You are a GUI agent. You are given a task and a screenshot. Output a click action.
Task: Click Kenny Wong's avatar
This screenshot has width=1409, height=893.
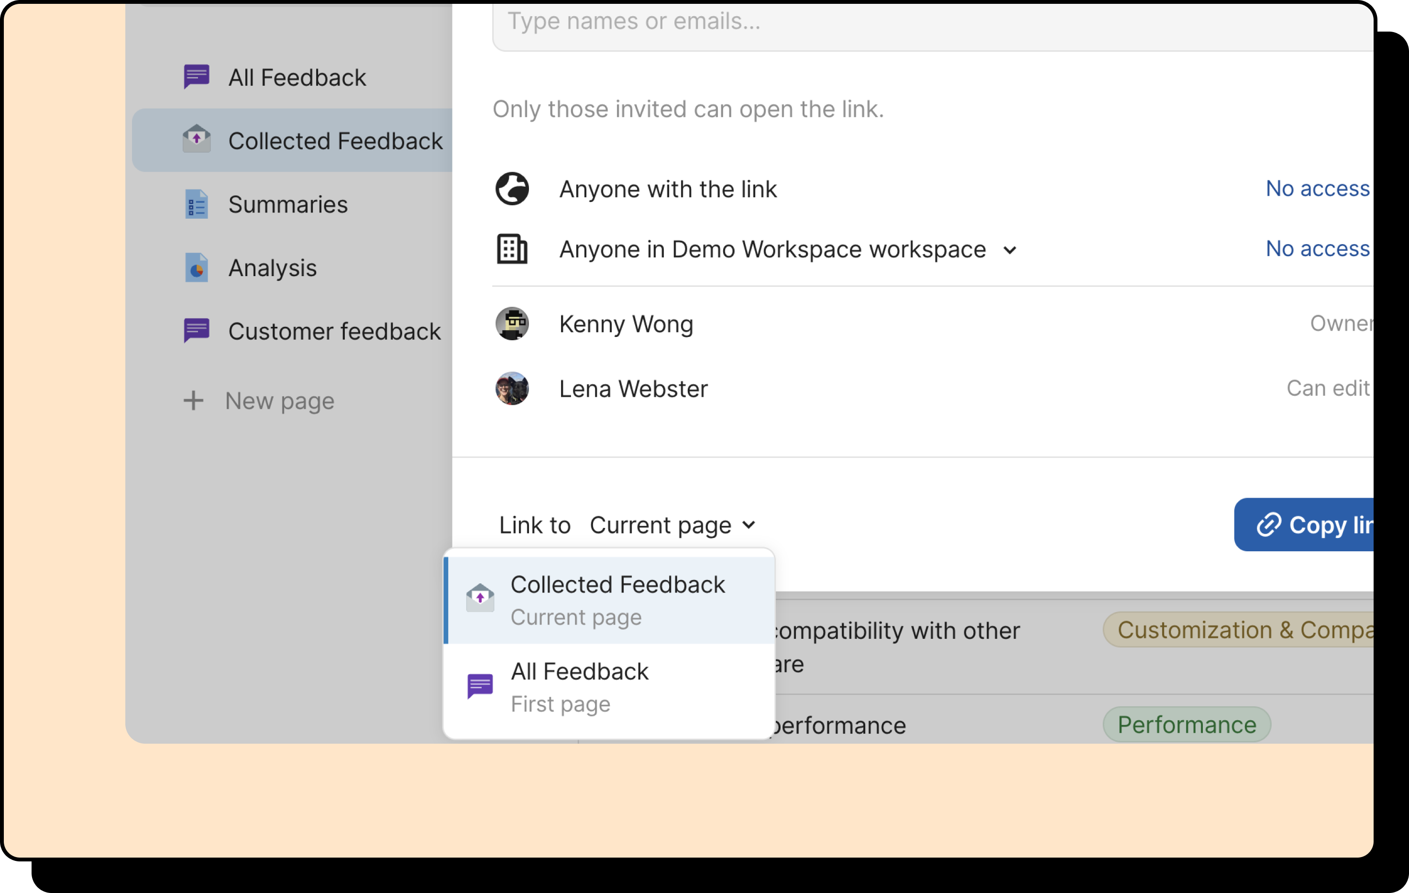point(512,324)
